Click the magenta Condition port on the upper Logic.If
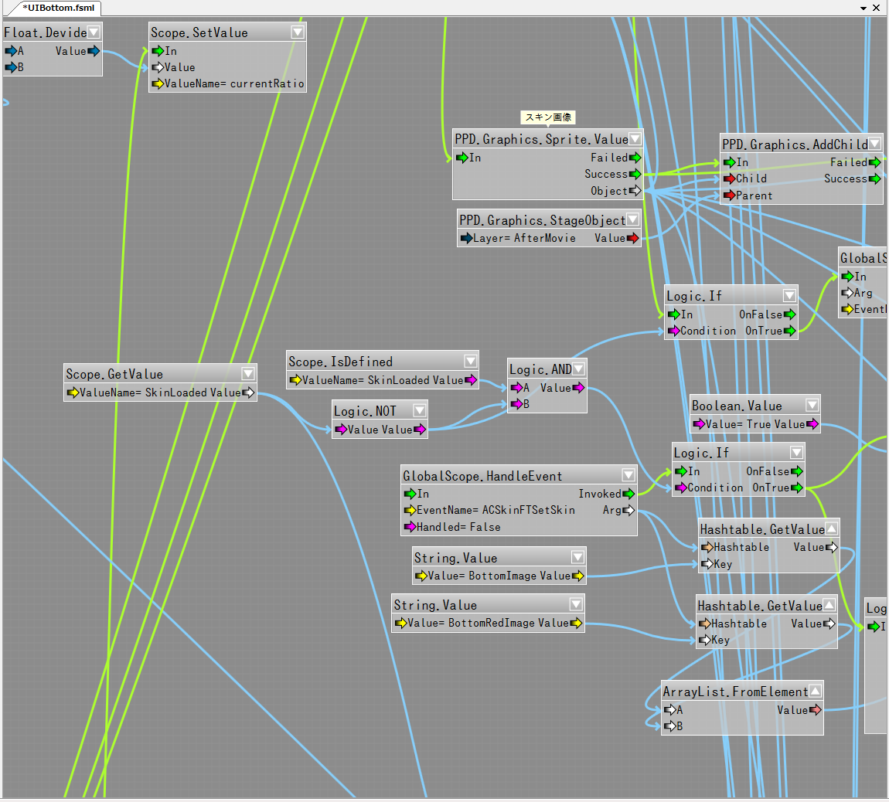The height and width of the screenshot is (802, 889). coord(673,331)
